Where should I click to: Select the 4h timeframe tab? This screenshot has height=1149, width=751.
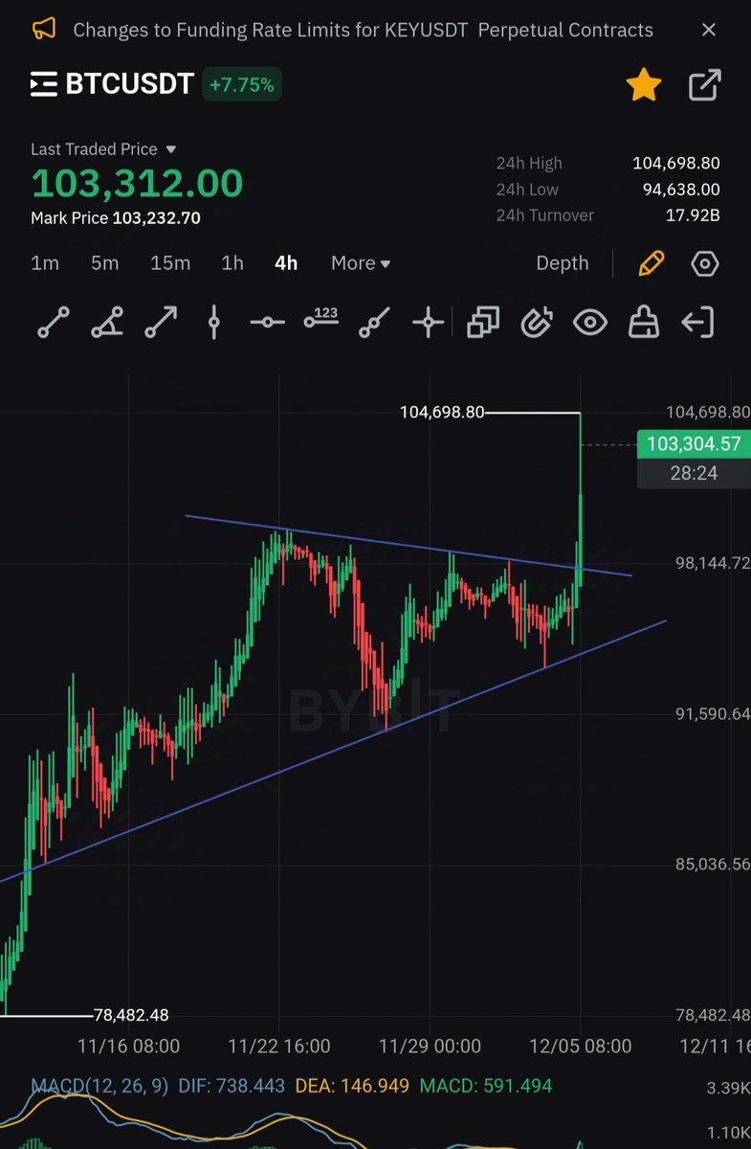[x=286, y=263]
